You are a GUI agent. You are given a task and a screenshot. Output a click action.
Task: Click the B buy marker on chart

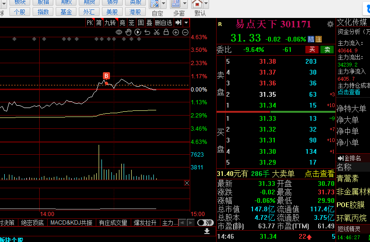point(106,76)
